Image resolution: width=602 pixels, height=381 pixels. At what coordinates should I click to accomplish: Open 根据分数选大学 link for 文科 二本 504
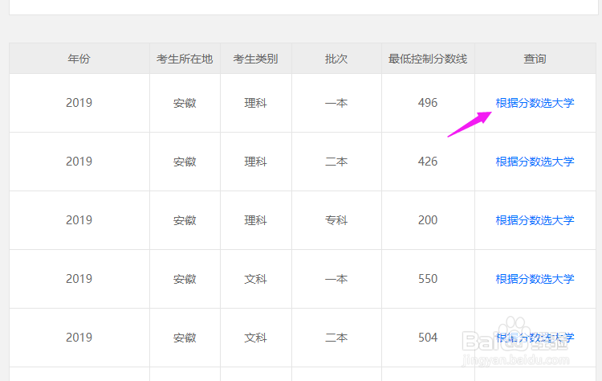(x=535, y=338)
